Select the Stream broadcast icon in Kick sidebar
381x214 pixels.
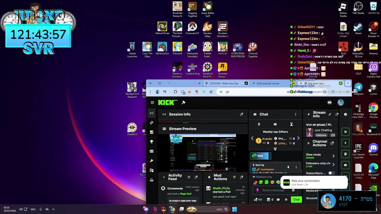tap(152, 113)
